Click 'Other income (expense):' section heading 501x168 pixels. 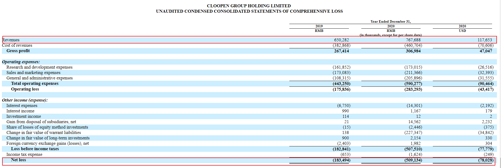tap(25, 100)
